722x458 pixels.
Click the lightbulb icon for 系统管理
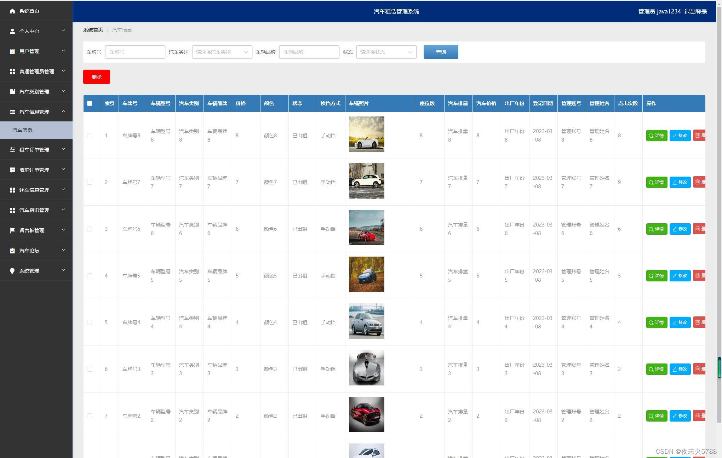point(12,271)
